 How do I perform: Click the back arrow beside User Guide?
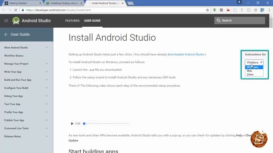6,34
